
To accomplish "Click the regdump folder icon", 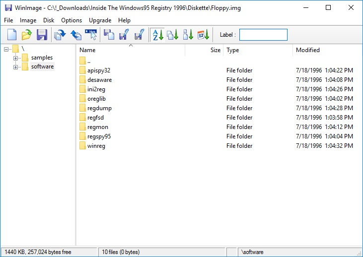I will pos(82,108).
